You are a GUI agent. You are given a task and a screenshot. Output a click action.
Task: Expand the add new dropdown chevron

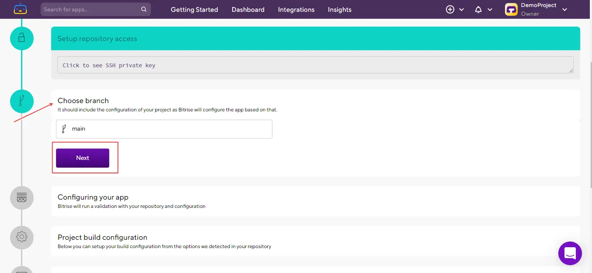point(462,10)
